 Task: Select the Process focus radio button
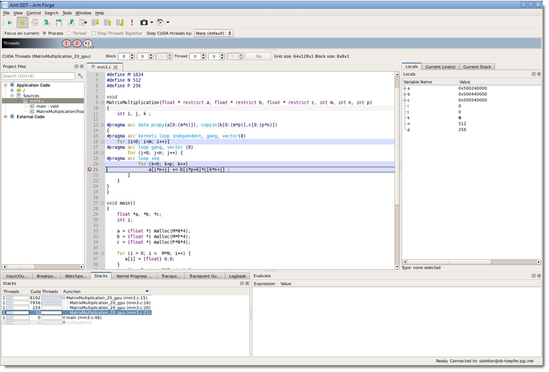(45, 33)
